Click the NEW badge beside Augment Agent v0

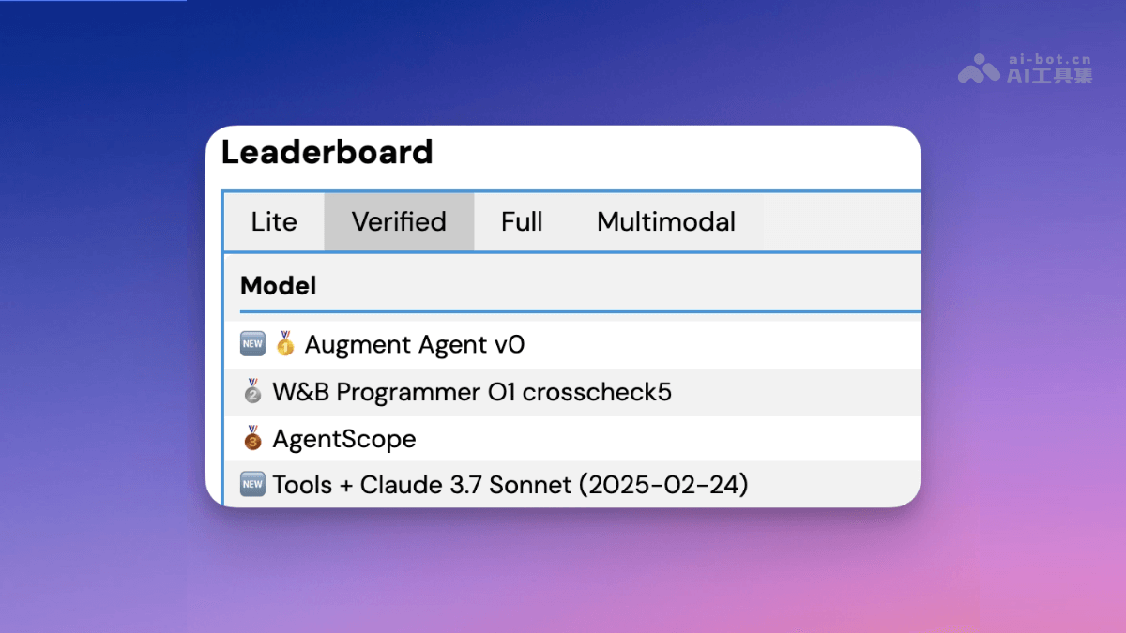point(251,344)
